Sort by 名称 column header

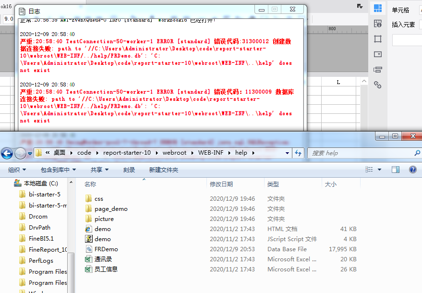click(90, 184)
